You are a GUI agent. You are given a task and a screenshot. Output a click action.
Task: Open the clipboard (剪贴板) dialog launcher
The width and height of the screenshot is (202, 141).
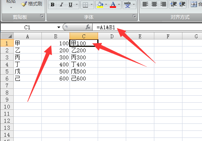pos(42,16)
